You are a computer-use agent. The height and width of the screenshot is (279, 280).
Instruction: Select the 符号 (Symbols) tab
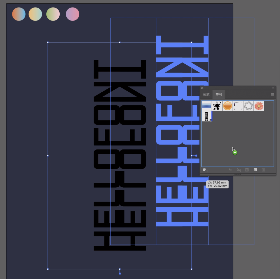click(x=219, y=94)
